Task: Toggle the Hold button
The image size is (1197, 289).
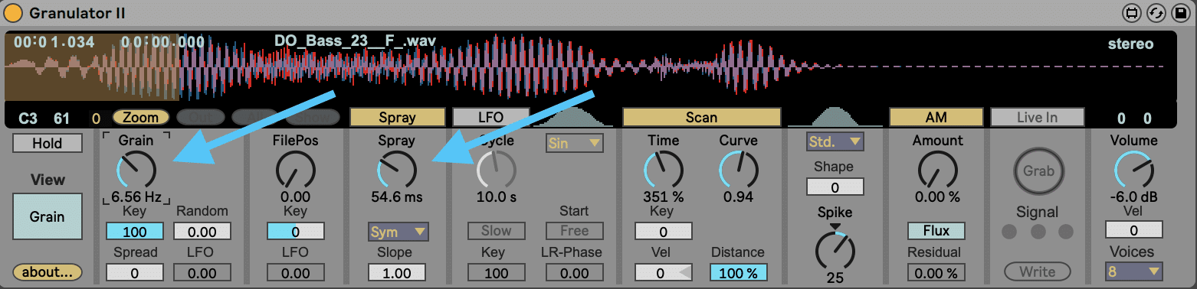Action: (x=48, y=143)
